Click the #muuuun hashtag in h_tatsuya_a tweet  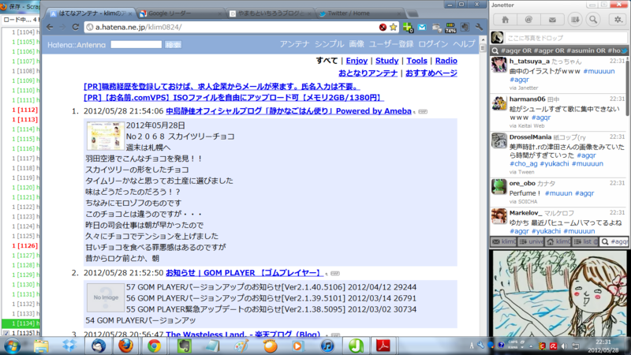(599, 71)
